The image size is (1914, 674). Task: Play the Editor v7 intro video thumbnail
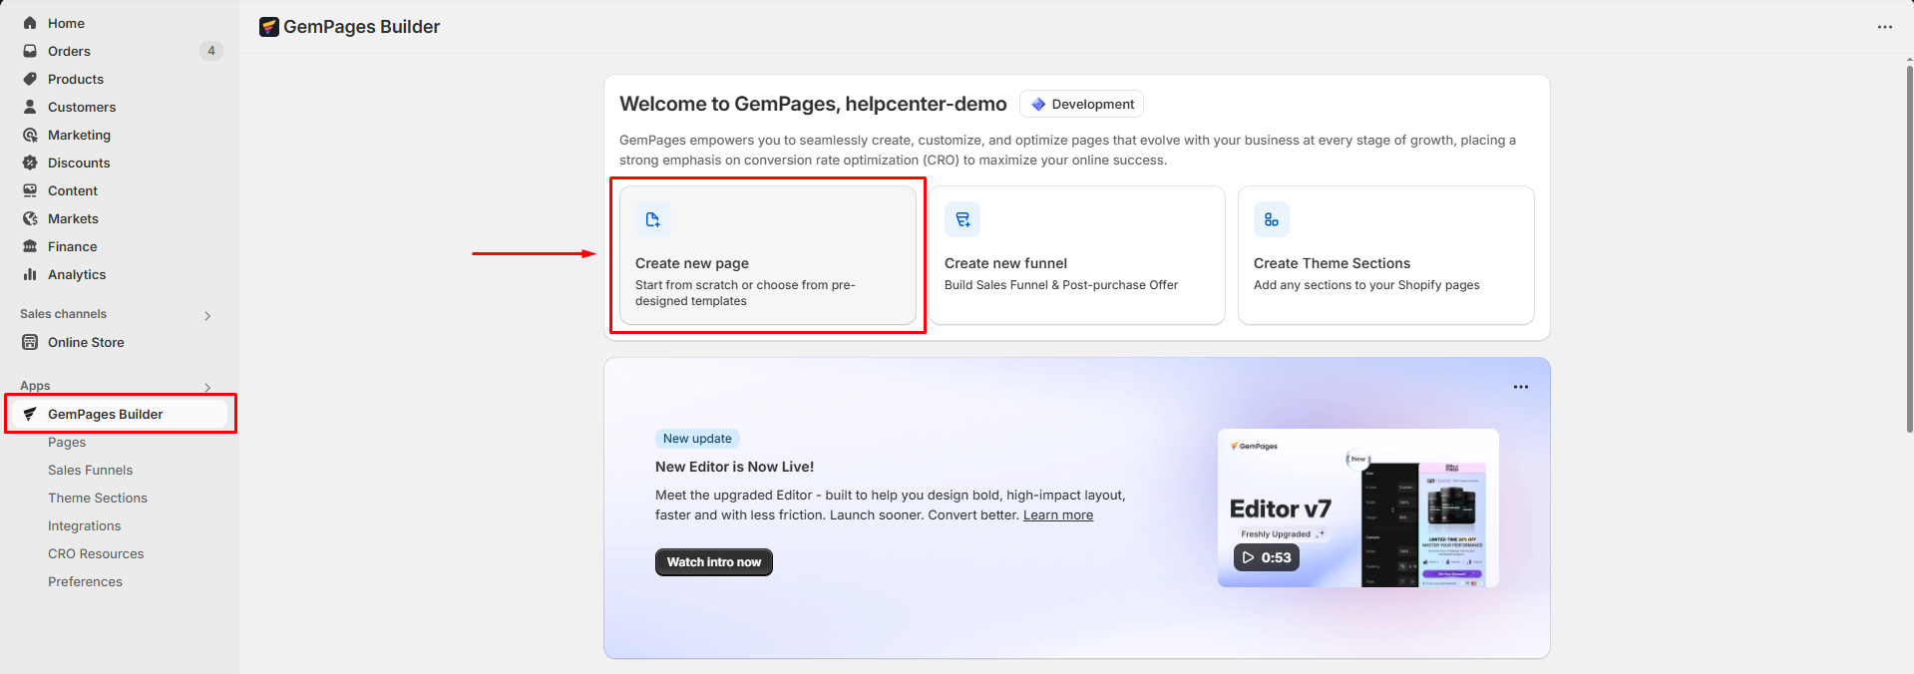(1266, 557)
